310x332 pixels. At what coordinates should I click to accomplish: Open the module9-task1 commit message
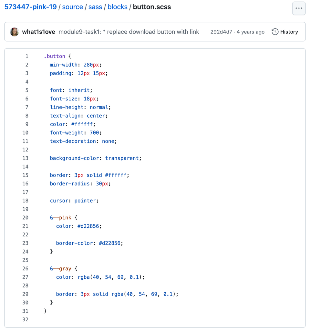pyautogui.click(x=129, y=32)
